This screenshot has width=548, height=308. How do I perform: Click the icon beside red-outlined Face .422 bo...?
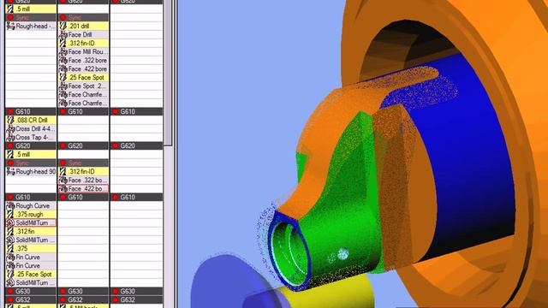tap(63, 188)
